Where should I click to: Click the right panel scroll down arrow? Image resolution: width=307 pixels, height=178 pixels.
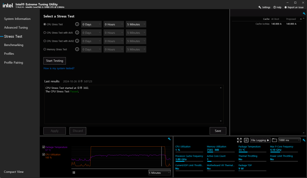coord(304,133)
